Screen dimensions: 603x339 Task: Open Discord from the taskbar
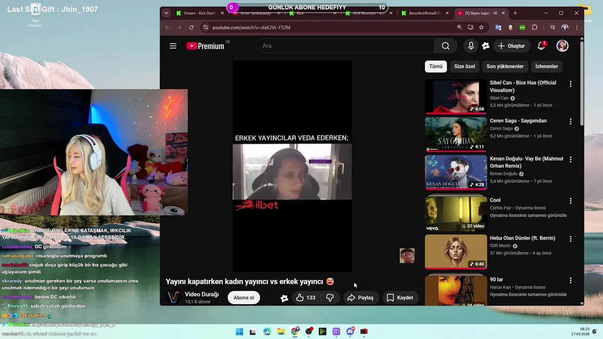[350, 331]
